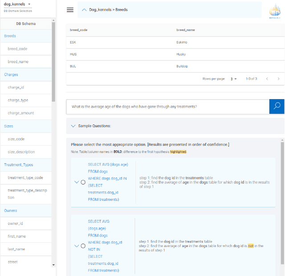Screen dimensions: 285x276
Task: Open the Treatment_Types table in schema
Action: click(x=18, y=165)
